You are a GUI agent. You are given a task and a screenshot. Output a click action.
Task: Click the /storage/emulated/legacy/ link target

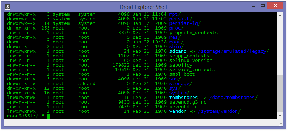pos(233,51)
